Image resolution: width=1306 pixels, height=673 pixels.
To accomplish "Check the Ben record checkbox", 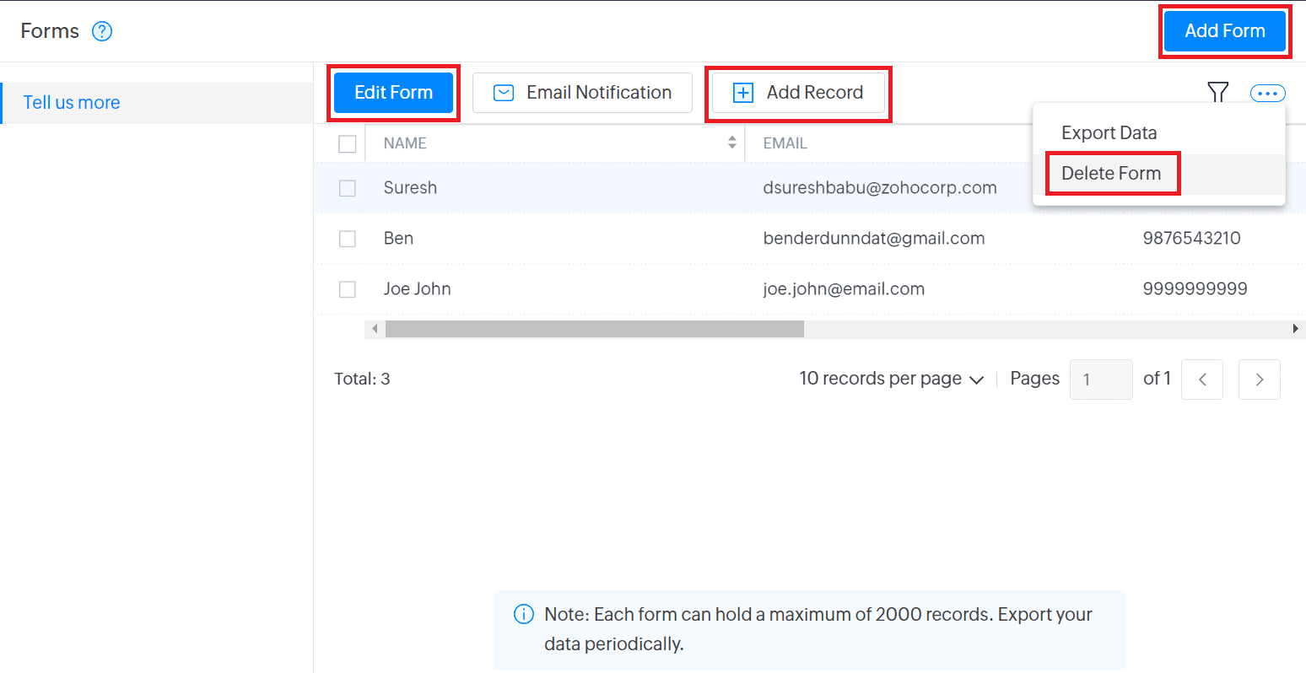I will click(347, 239).
